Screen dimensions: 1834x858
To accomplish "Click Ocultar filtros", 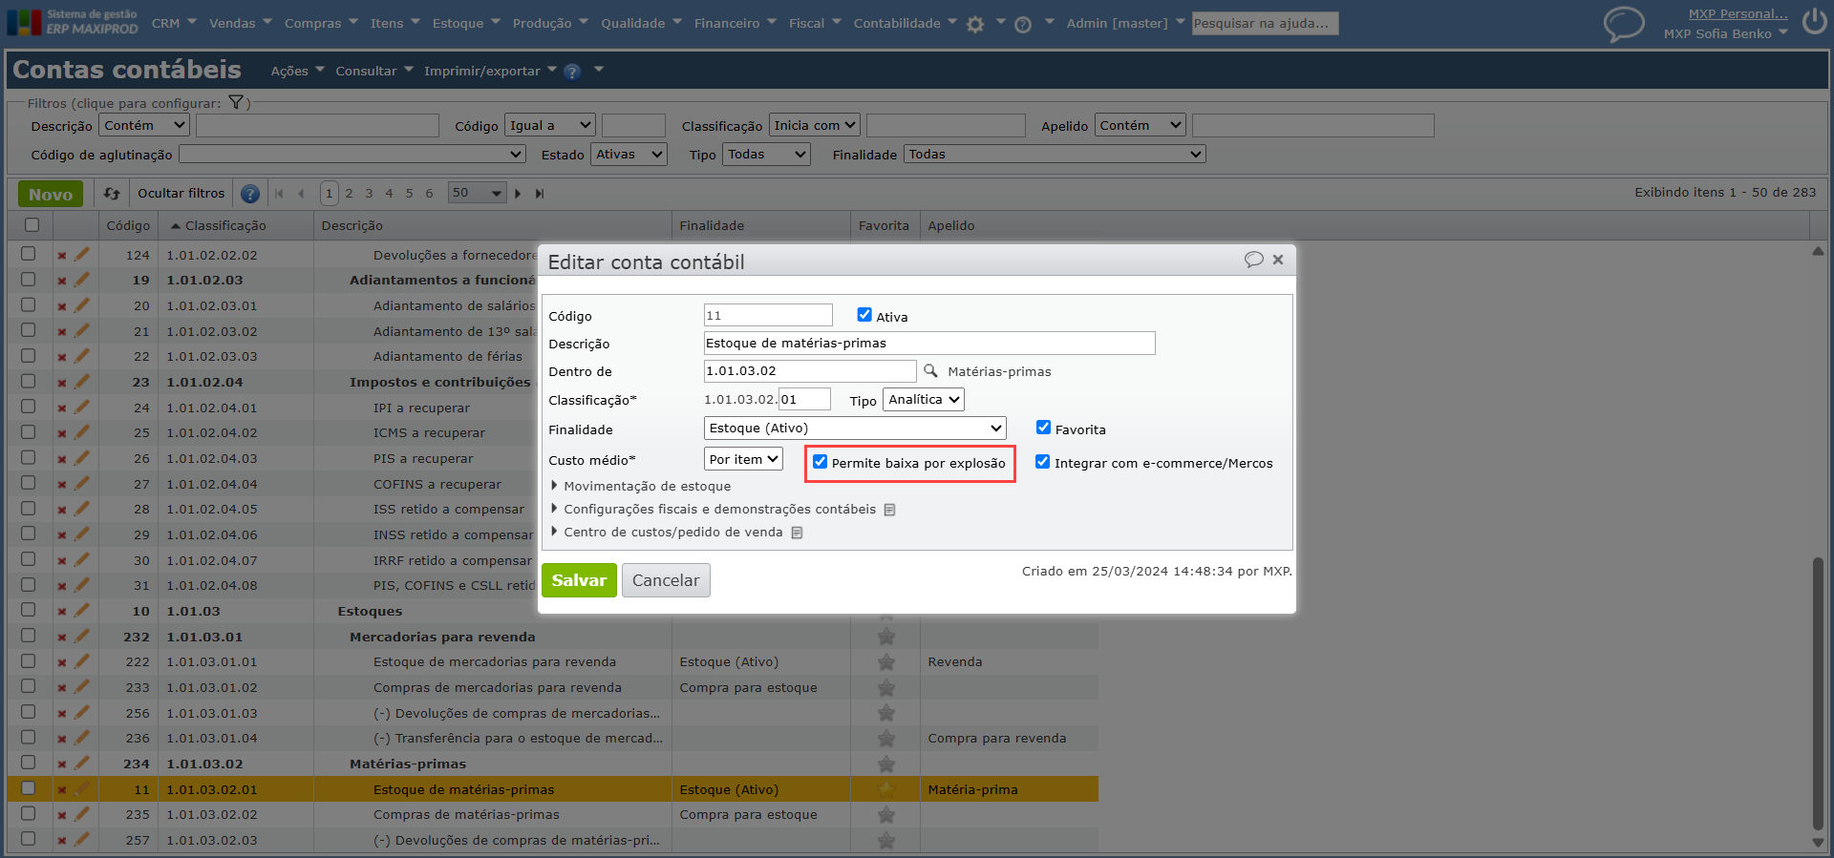I will tap(181, 193).
